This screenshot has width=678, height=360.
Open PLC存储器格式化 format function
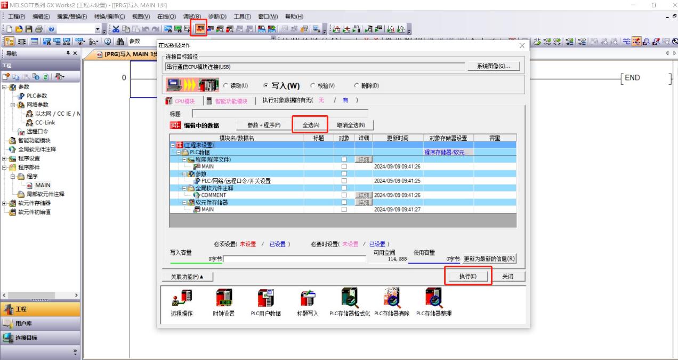coord(350,302)
